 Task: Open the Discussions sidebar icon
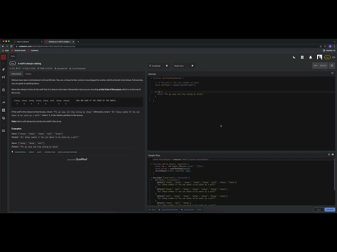[4, 118]
